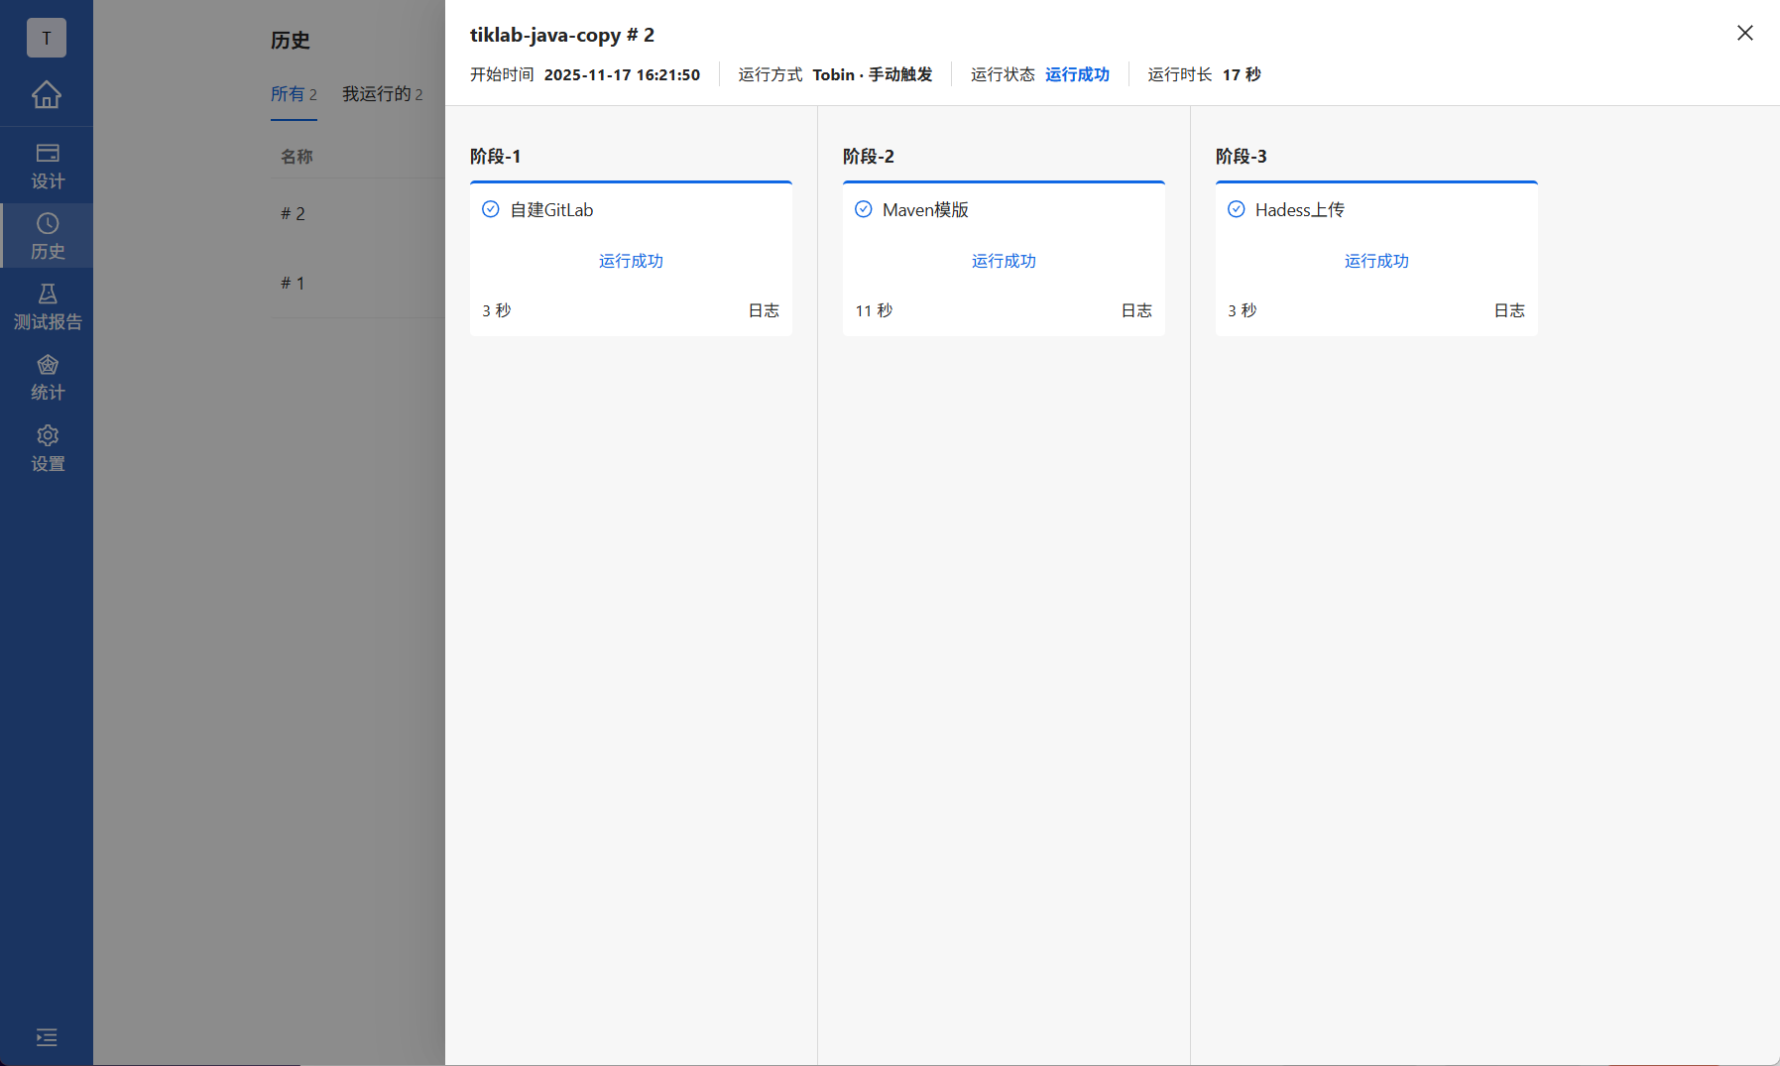Click Hadess上传 task title
1780x1066 pixels.
tap(1300, 209)
